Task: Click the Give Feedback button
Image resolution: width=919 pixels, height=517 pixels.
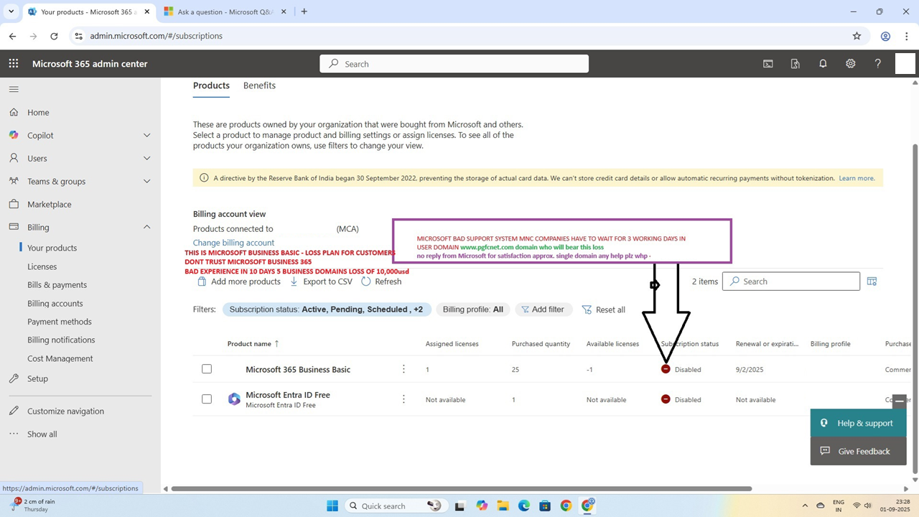Action: pyautogui.click(x=858, y=451)
